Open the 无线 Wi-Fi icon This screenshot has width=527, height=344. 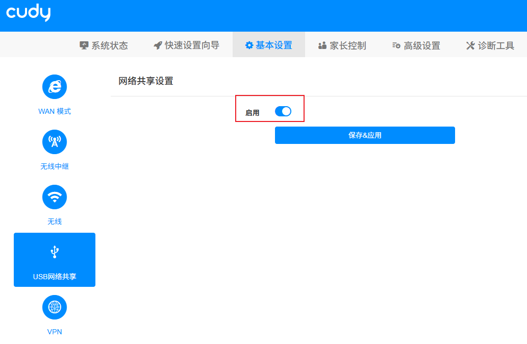[55, 197]
